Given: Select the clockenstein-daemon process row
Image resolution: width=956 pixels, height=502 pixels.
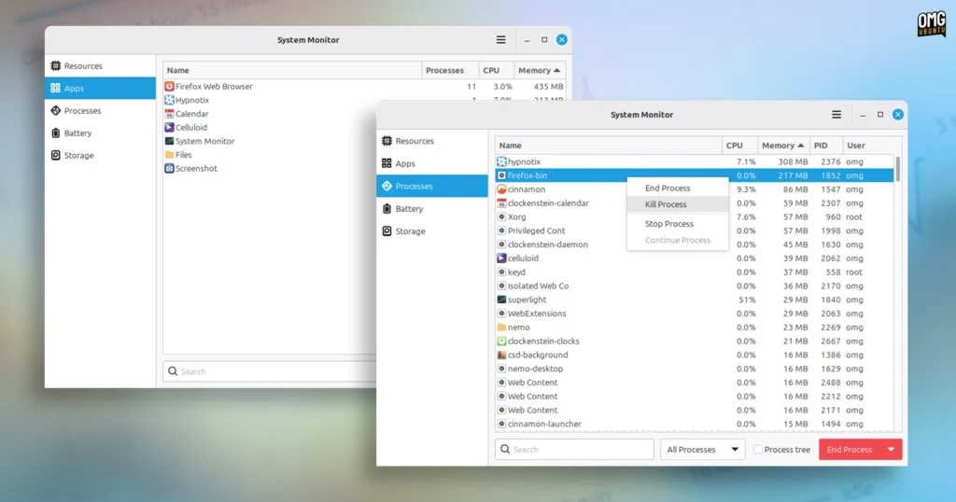Looking at the screenshot, I should tap(695, 244).
